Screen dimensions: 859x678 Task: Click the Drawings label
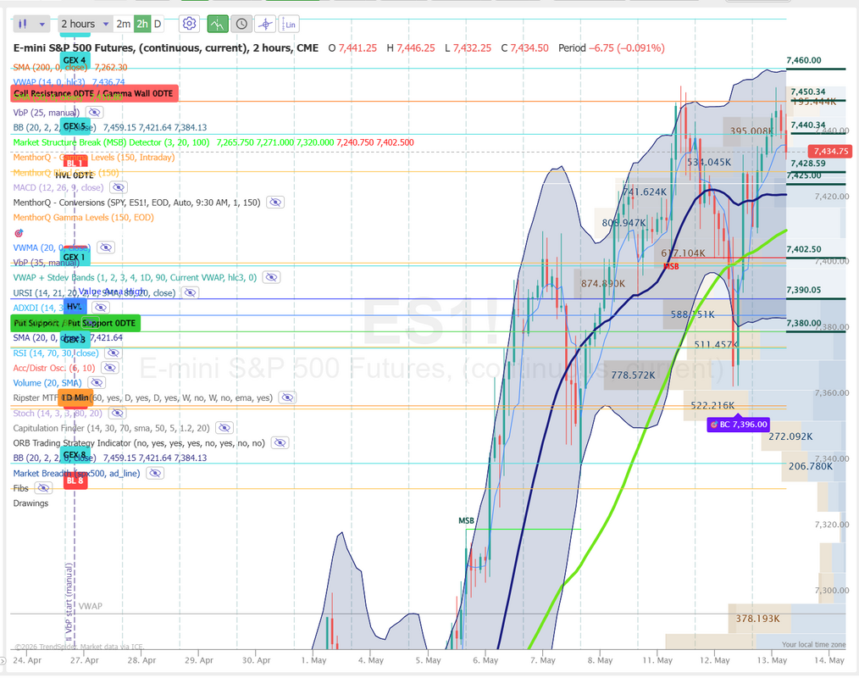[30, 503]
